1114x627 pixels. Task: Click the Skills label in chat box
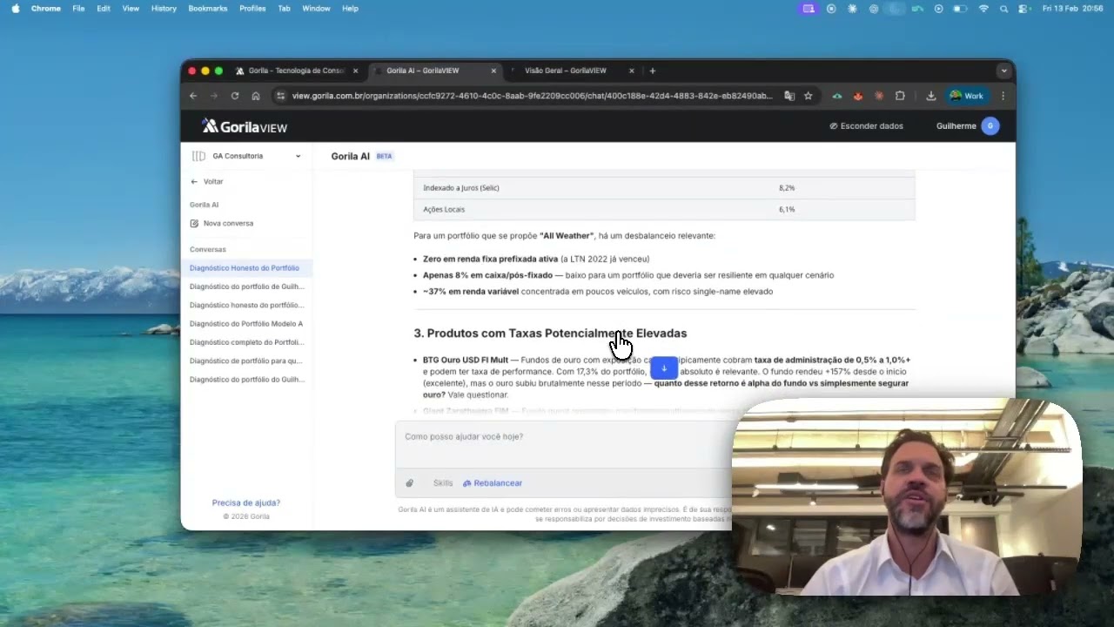point(443,483)
